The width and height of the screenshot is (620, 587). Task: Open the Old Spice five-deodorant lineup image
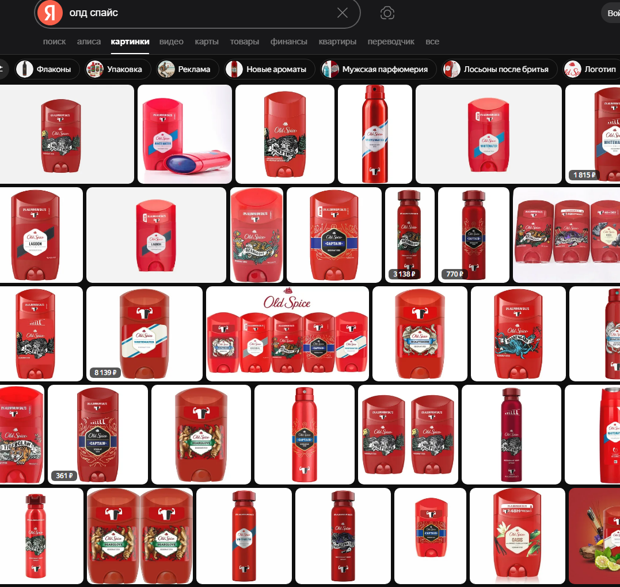tap(287, 334)
